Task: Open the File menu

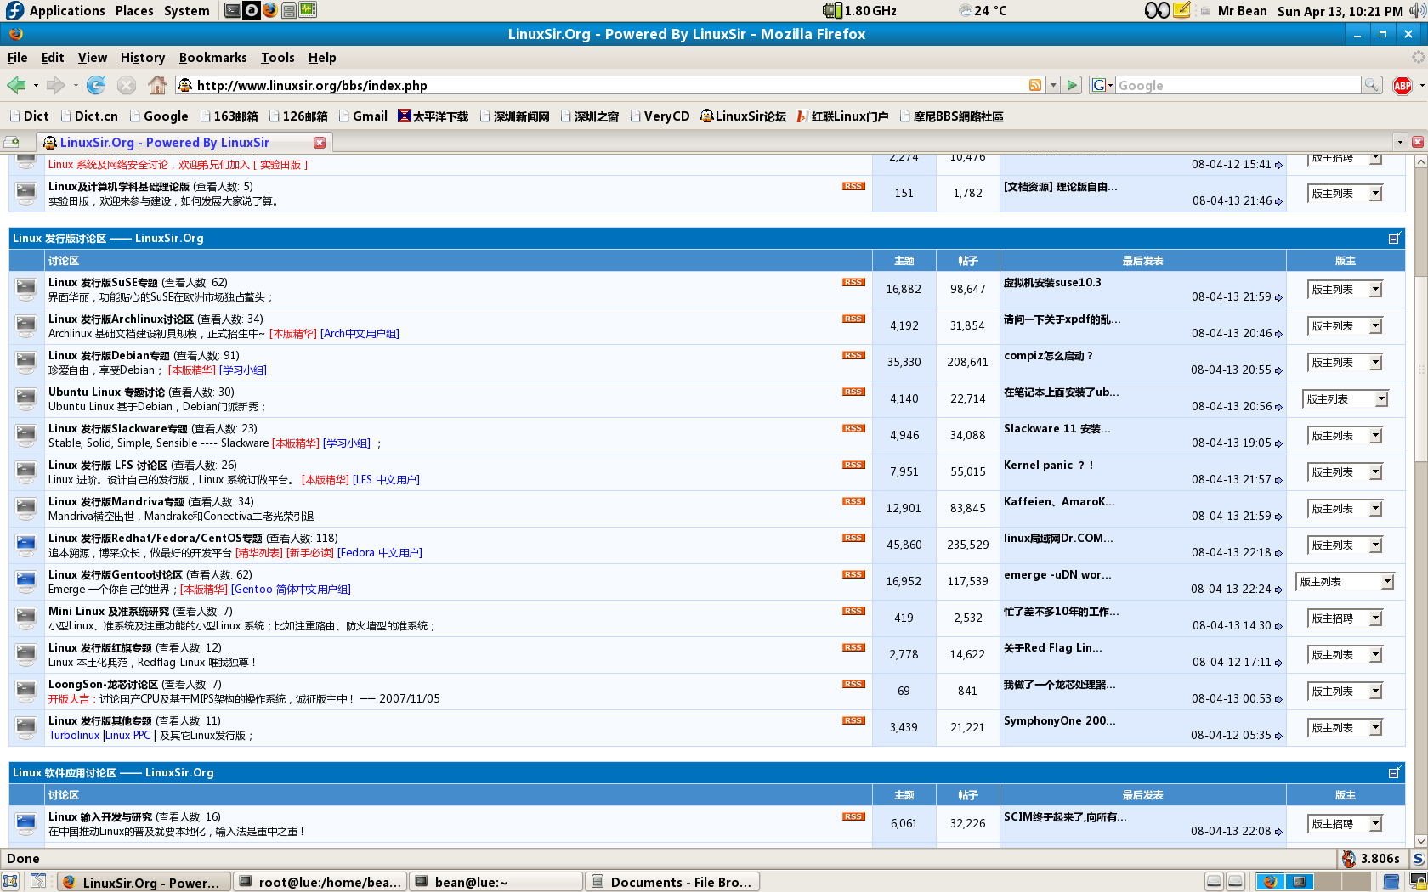Action: [17, 58]
